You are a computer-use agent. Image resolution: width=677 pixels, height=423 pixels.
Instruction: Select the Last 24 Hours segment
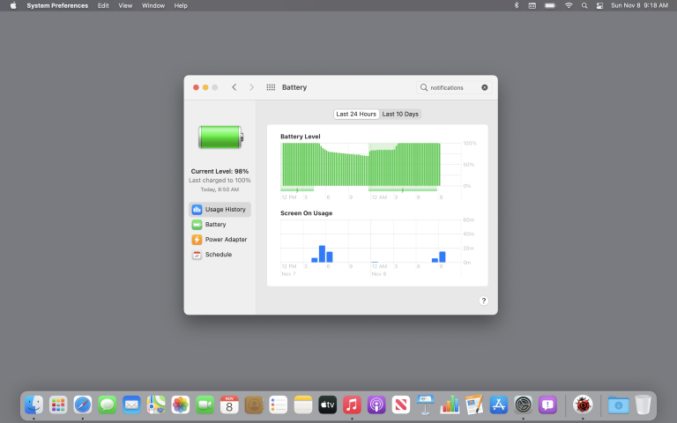click(x=356, y=114)
